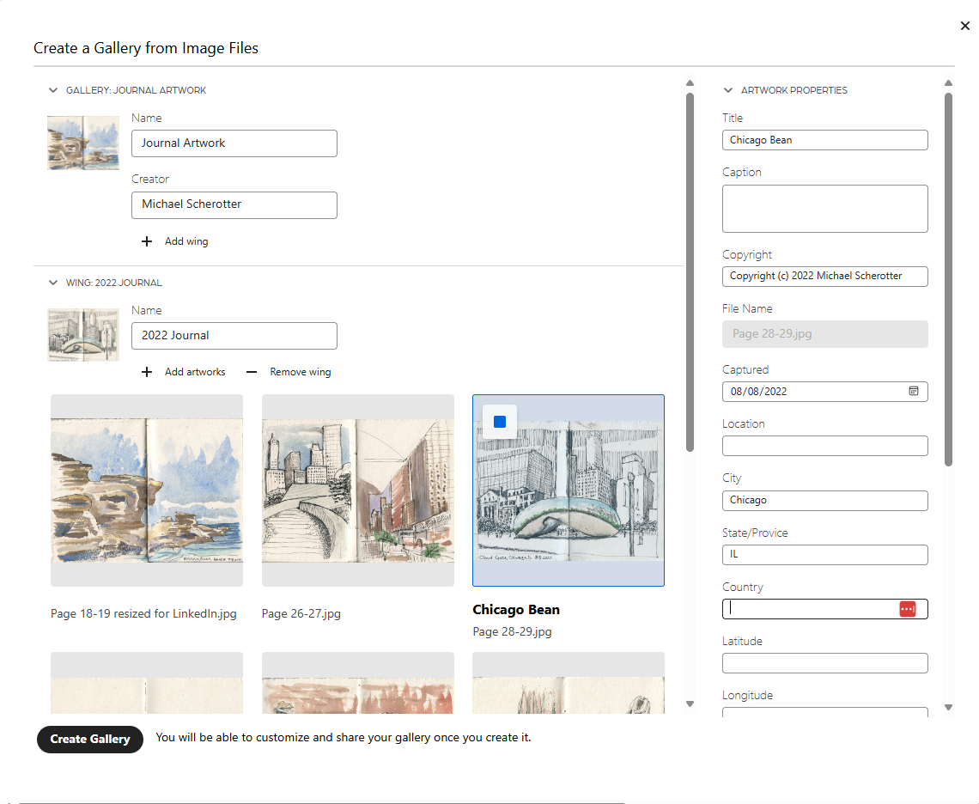The width and height of the screenshot is (979, 804).
Task: Click the Longitude field at the bottom
Action: (824, 712)
